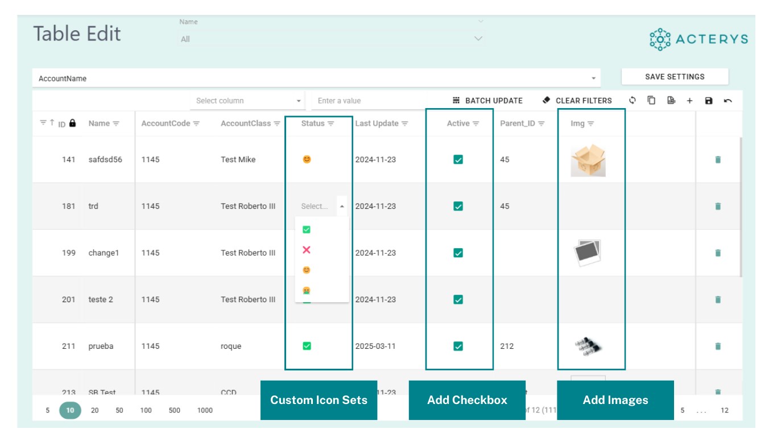The width and height of the screenshot is (777, 437).
Task: Set rows per page to 100
Action: pyautogui.click(x=146, y=410)
